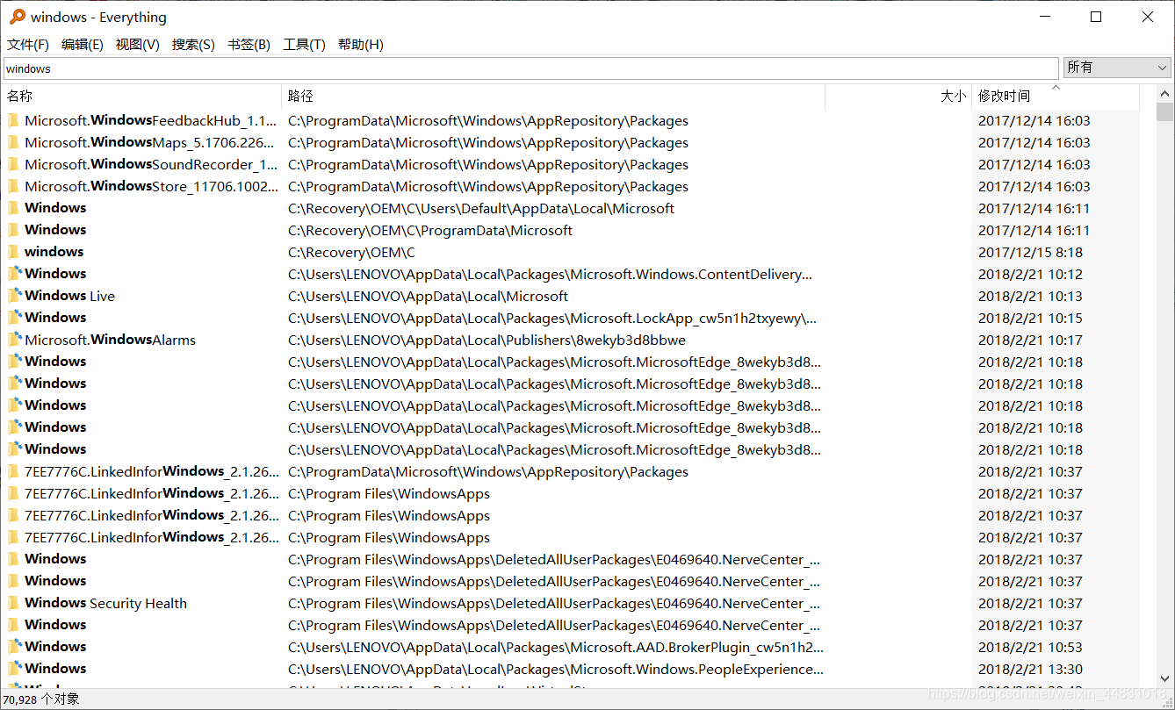Select the Microsoft.WindowsMaps_5.1706.226... entry
1175x710 pixels.
(150, 142)
